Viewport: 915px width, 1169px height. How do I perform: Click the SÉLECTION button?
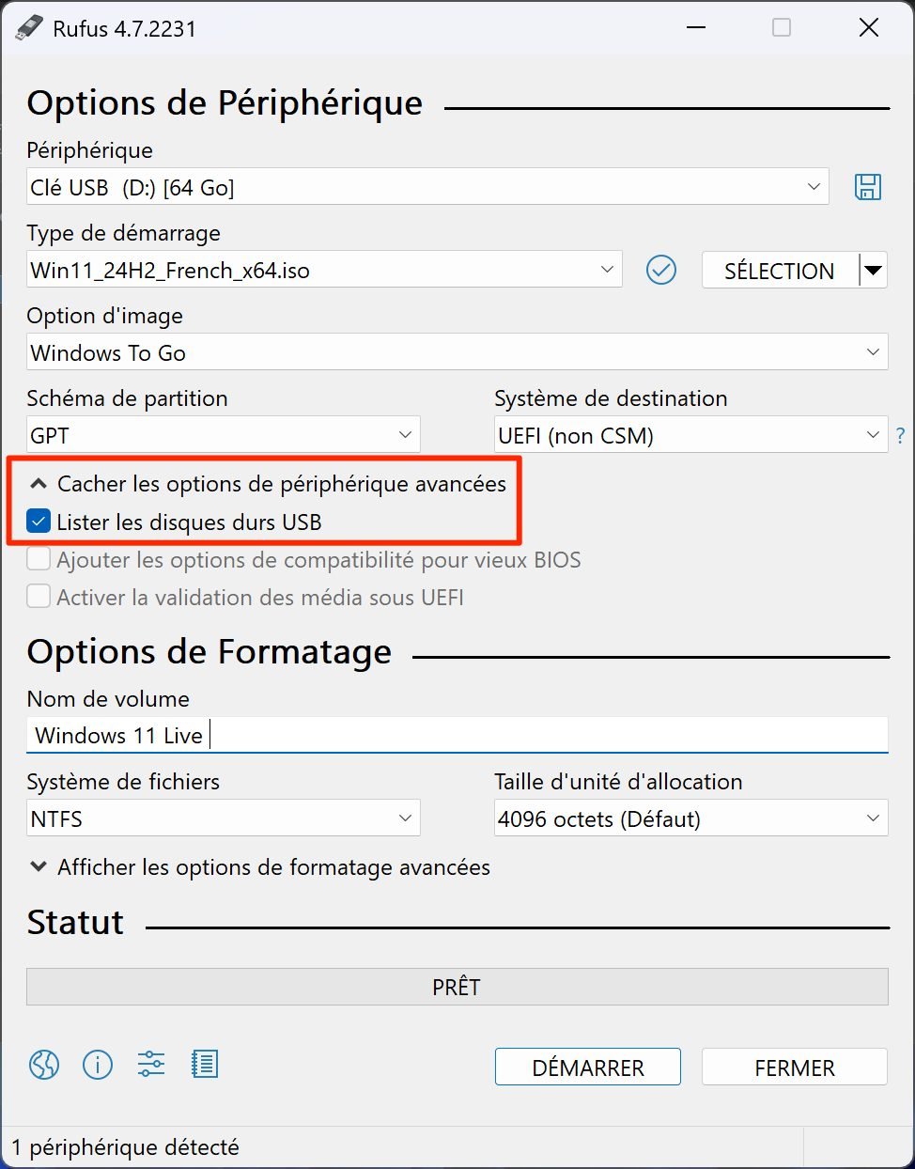(780, 271)
